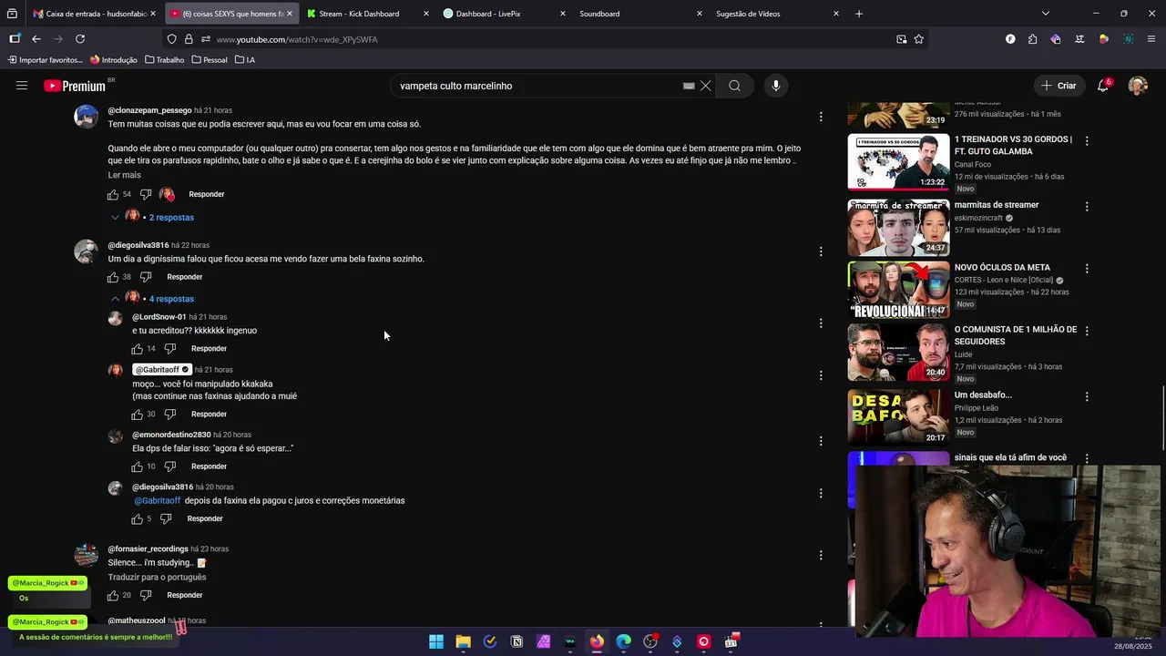This screenshot has height=656, width=1166.
Task: Open the new tab plus button
Action: [859, 14]
